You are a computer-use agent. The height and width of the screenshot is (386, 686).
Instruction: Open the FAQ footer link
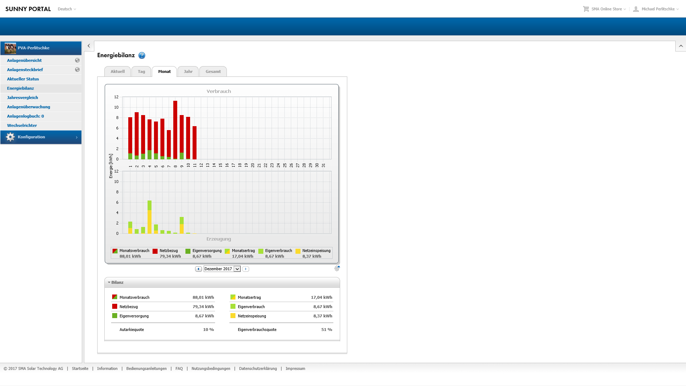(179, 368)
